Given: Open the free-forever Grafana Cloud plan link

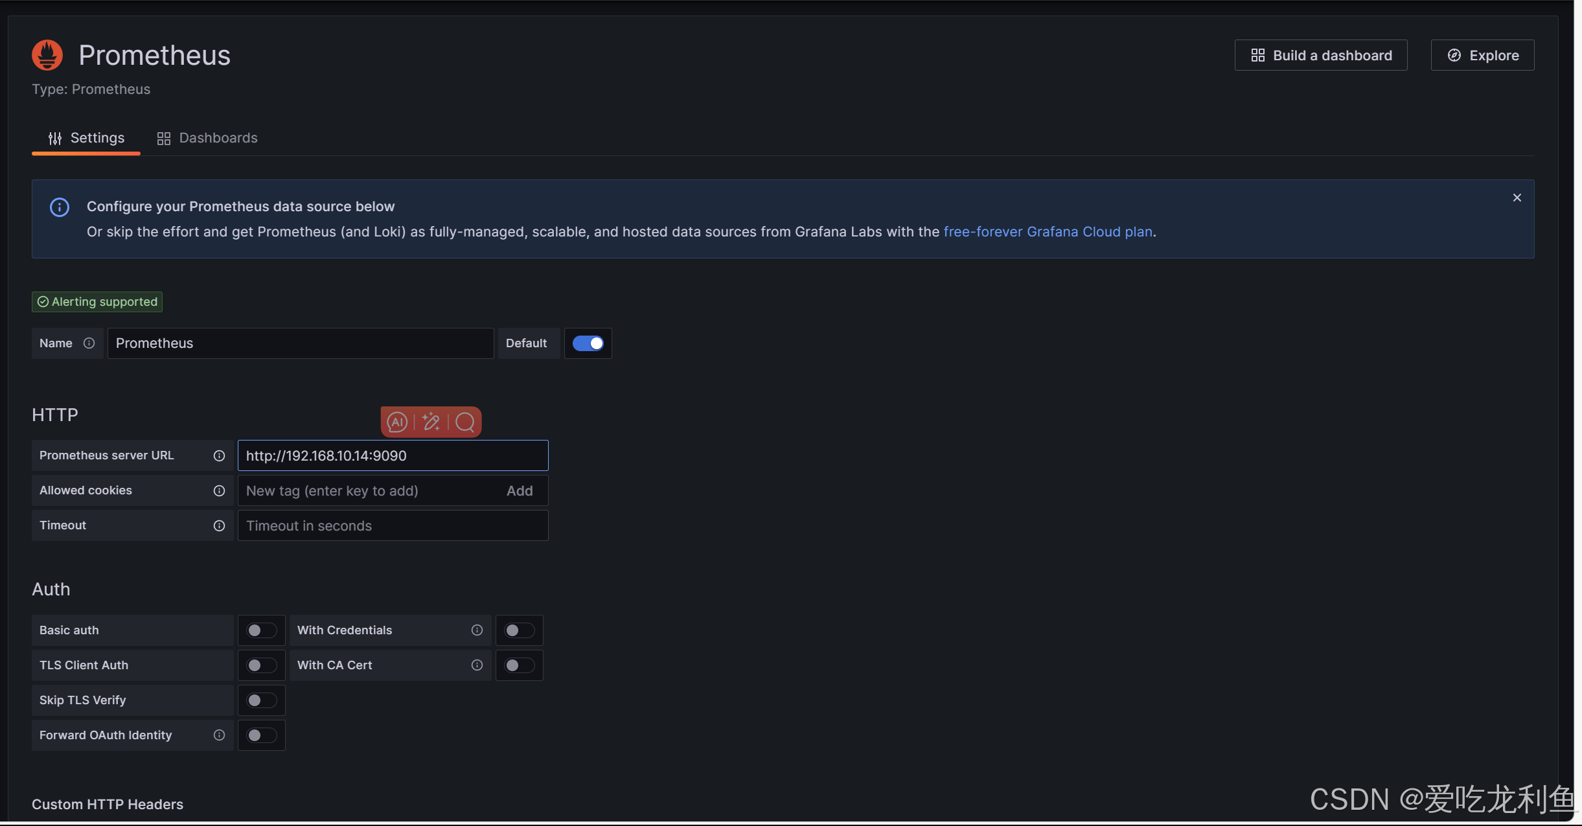Looking at the screenshot, I should click(1048, 232).
